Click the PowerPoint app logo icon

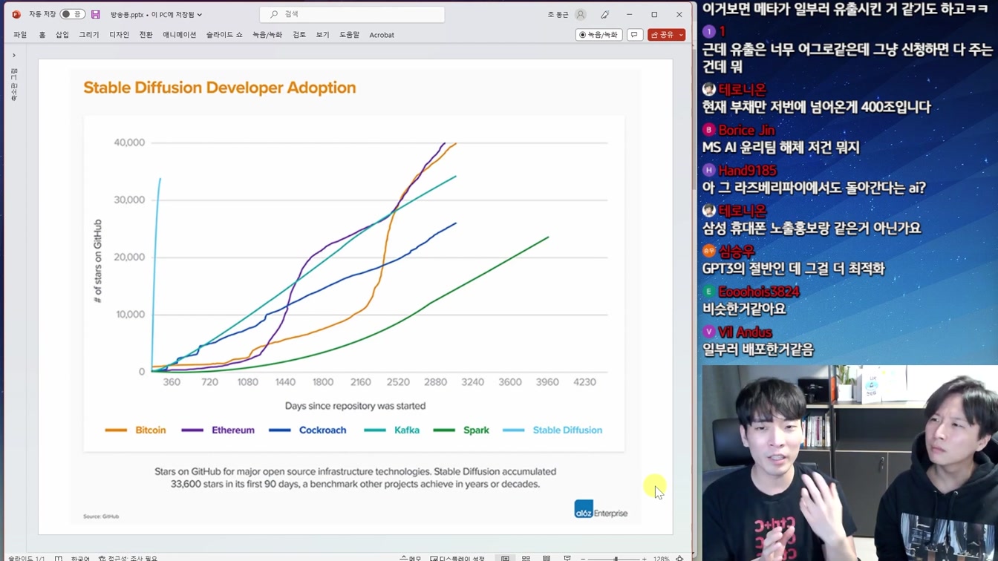(16, 14)
